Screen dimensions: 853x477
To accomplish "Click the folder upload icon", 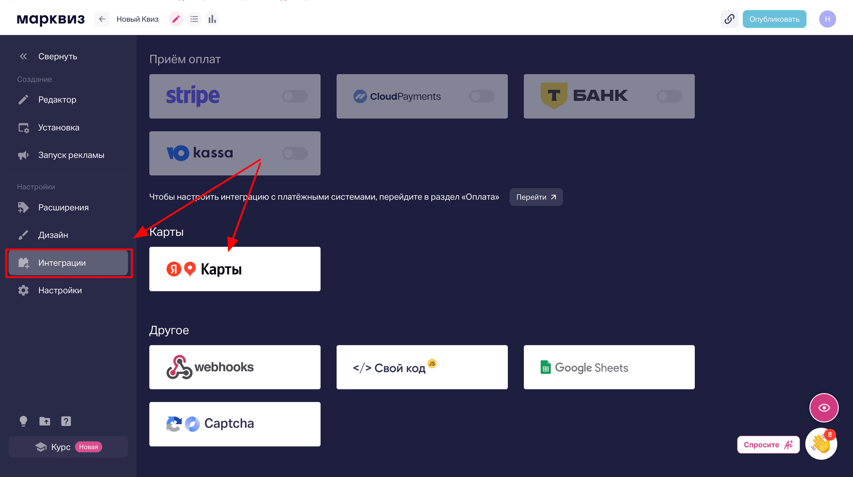I will [45, 421].
